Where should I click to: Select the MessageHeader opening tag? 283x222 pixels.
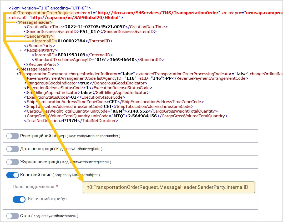(x=34, y=22)
